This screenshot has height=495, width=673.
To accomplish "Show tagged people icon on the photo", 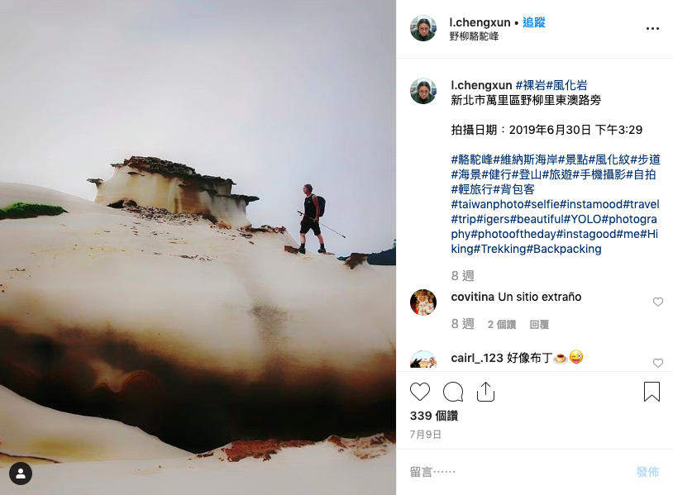I will point(21,474).
